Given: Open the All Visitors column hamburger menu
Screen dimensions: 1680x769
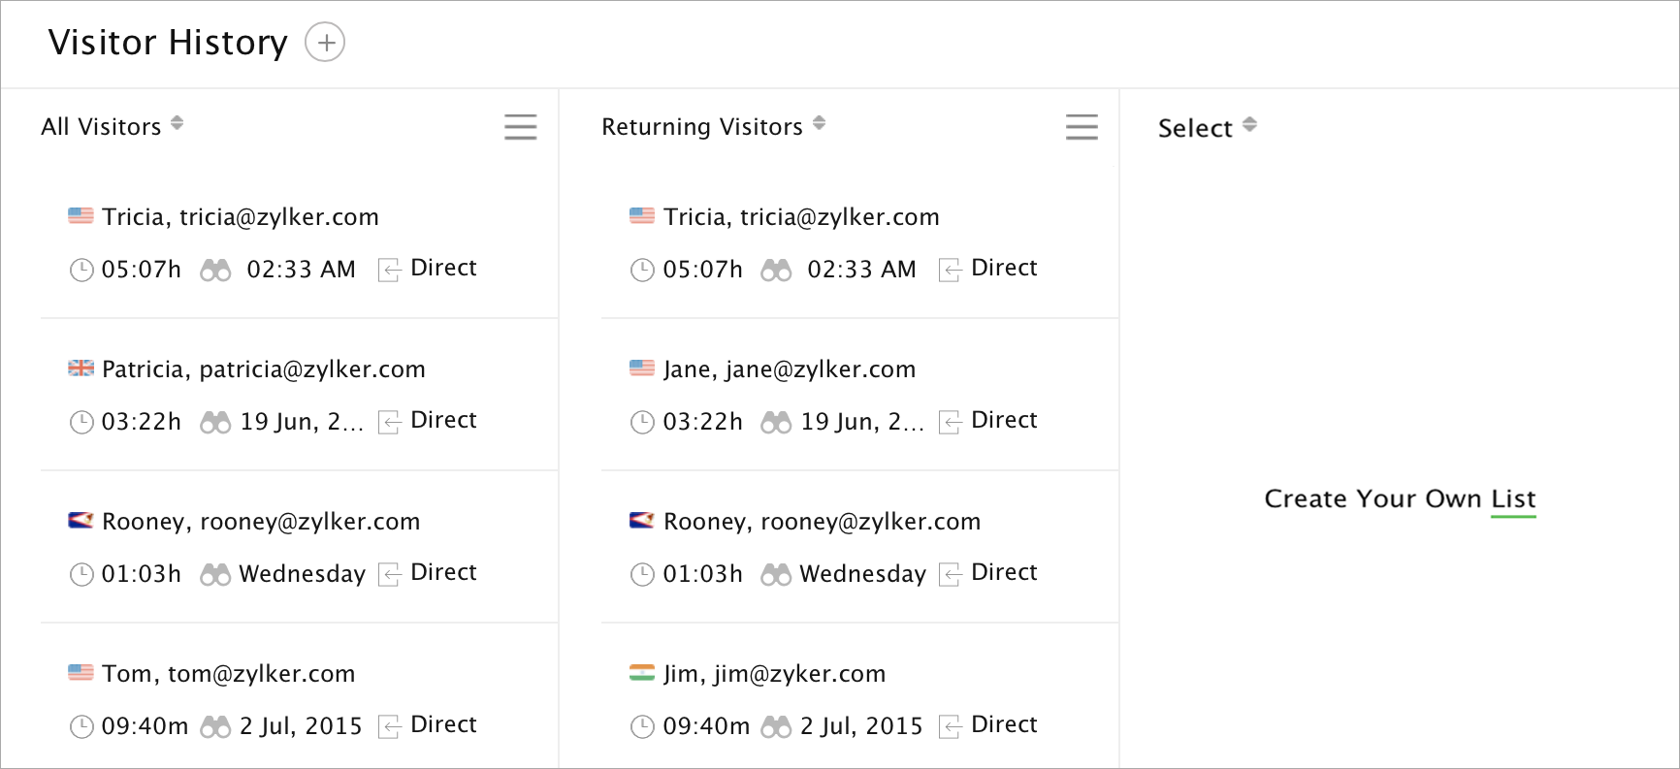Looking at the screenshot, I should click(520, 127).
